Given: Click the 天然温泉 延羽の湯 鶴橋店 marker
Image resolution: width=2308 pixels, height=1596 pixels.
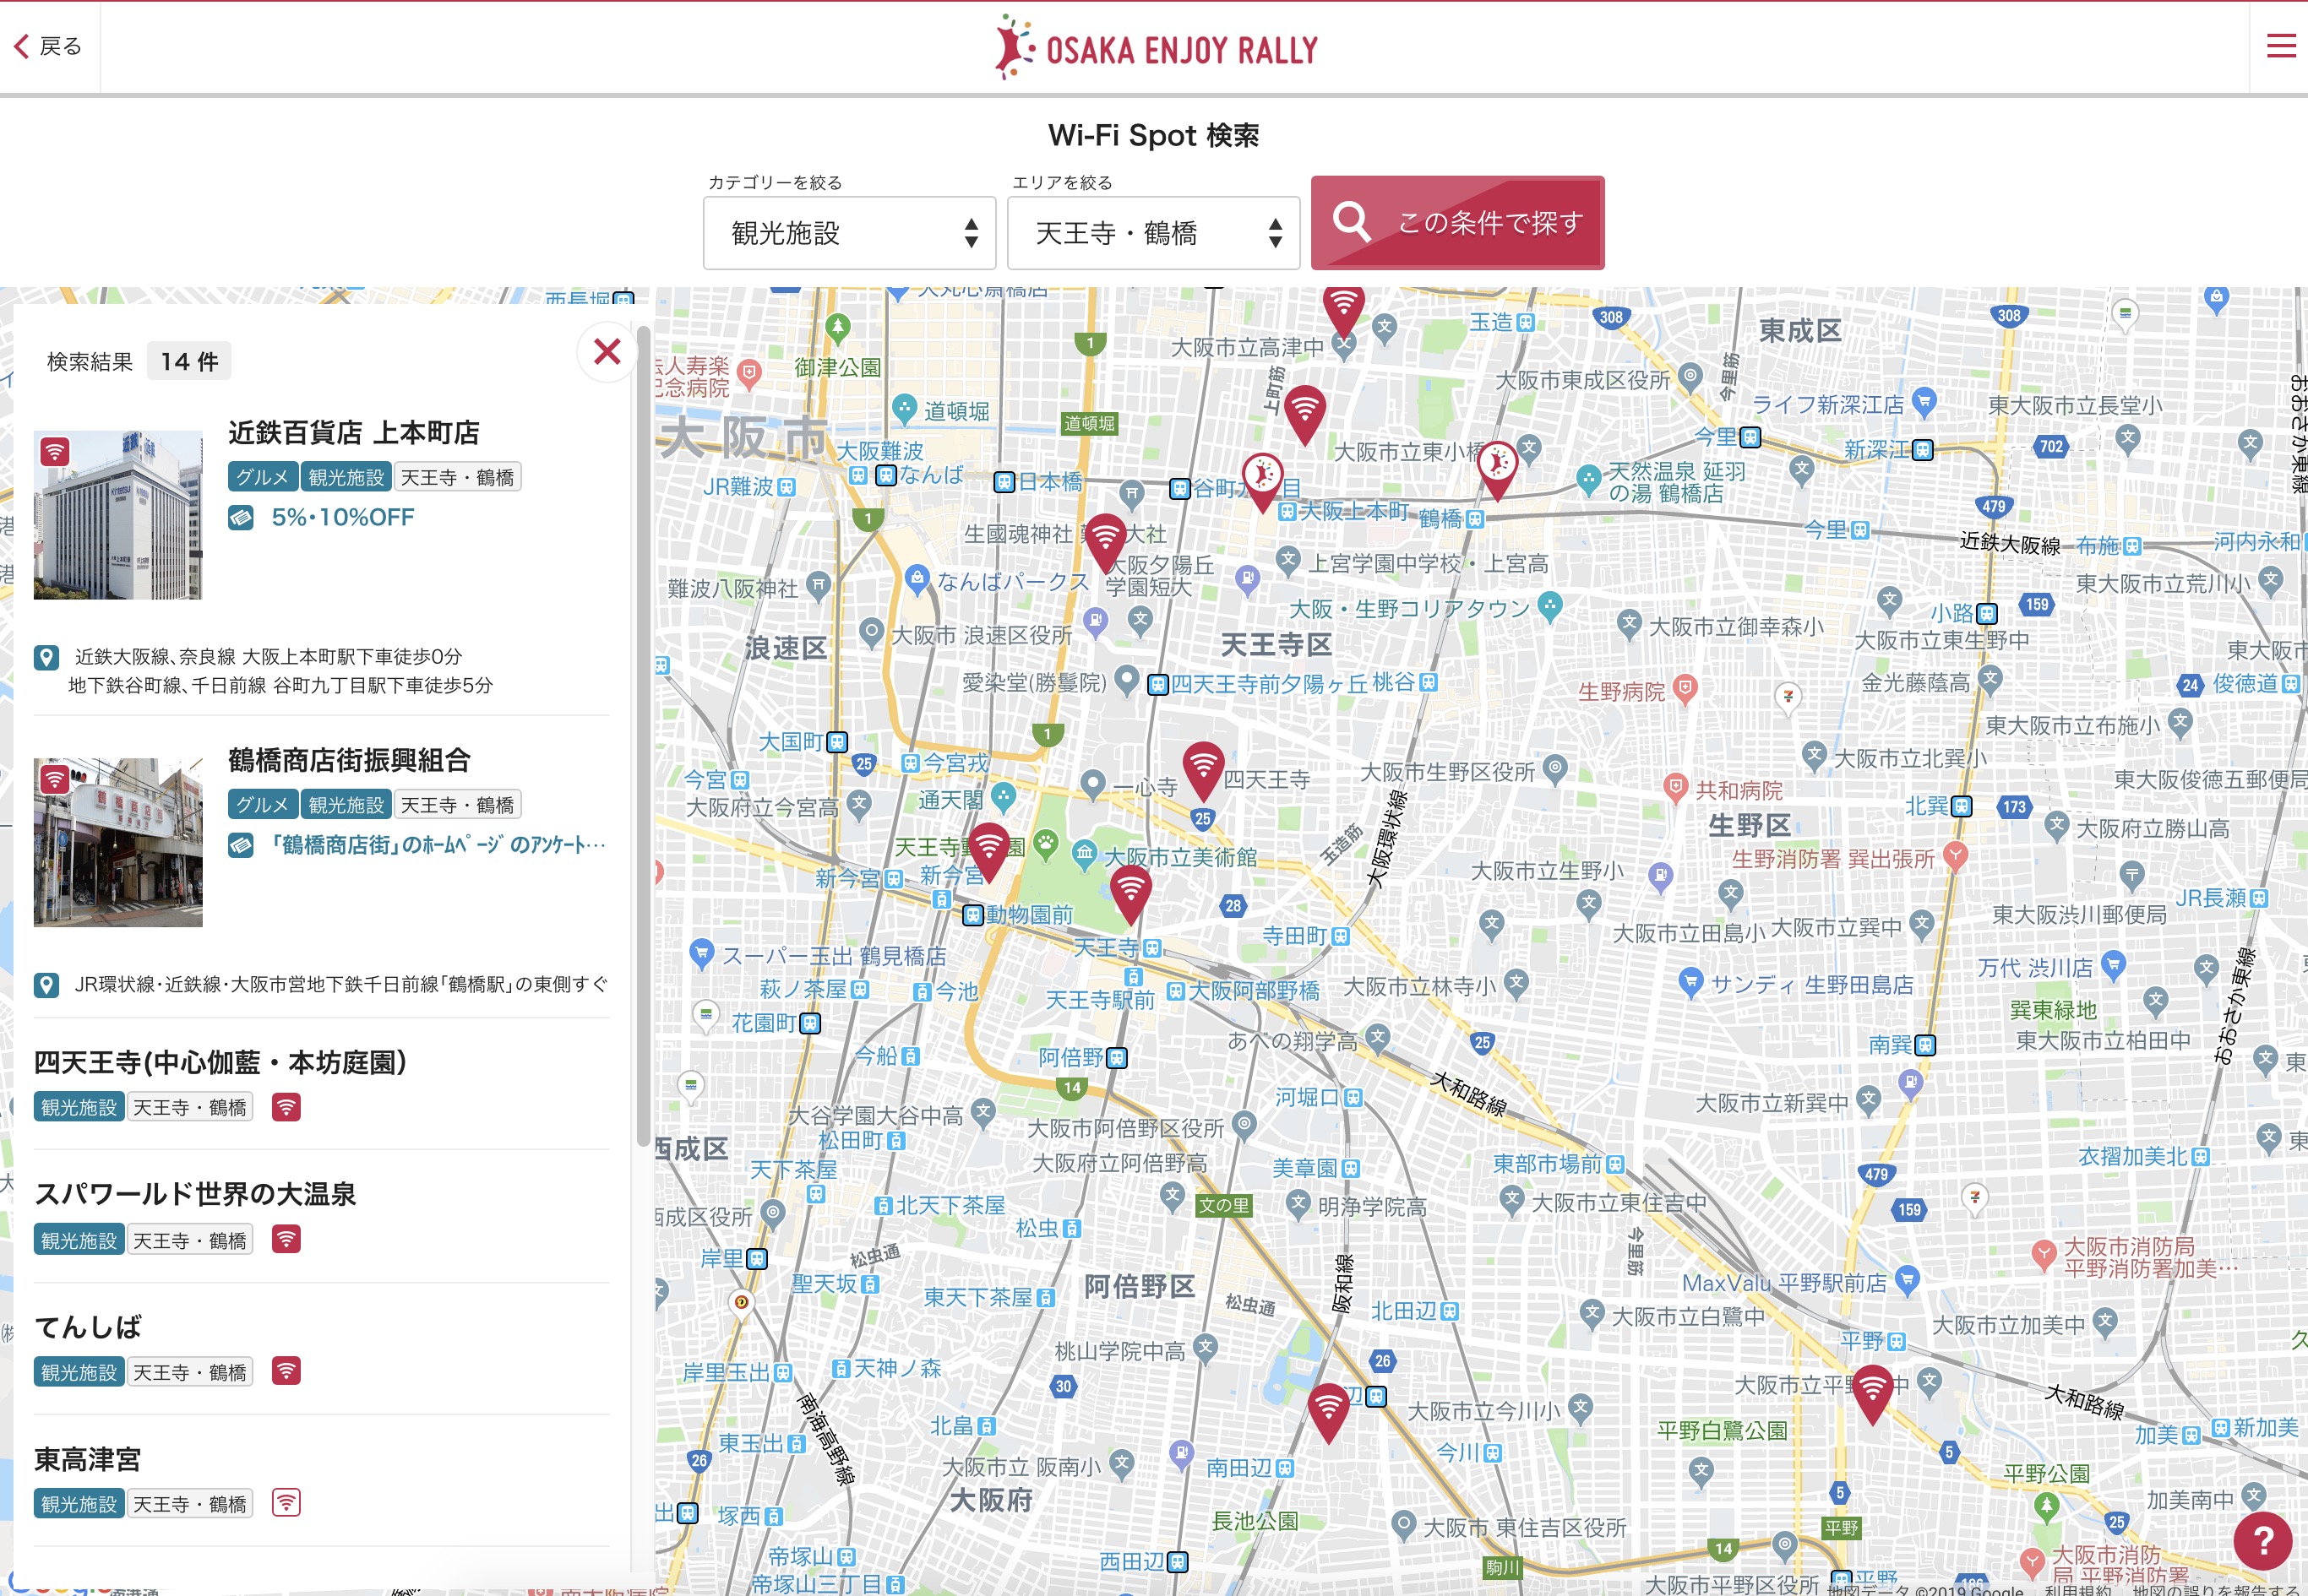Looking at the screenshot, I should point(1589,479).
